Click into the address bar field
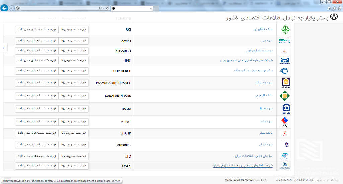 click(x=59, y=8)
